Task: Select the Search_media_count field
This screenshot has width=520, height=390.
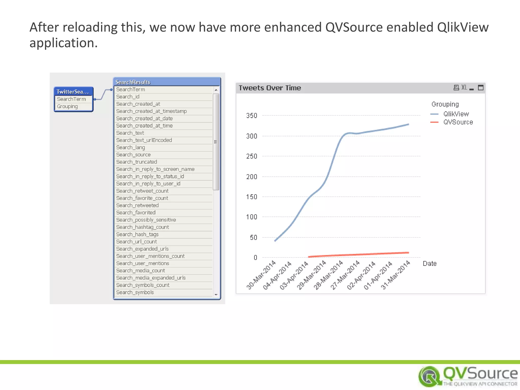Action: click(163, 271)
